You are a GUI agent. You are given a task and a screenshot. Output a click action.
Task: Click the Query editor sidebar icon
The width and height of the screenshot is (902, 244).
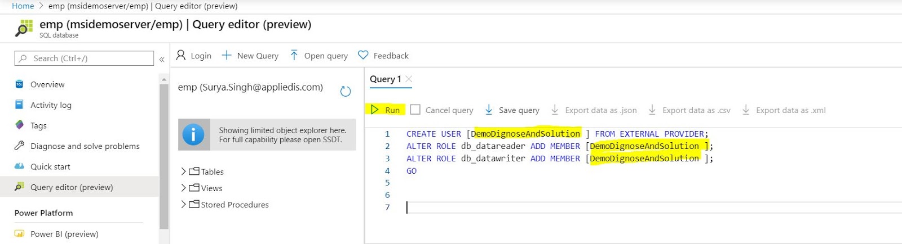pyautogui.click(x=19, y=187)
